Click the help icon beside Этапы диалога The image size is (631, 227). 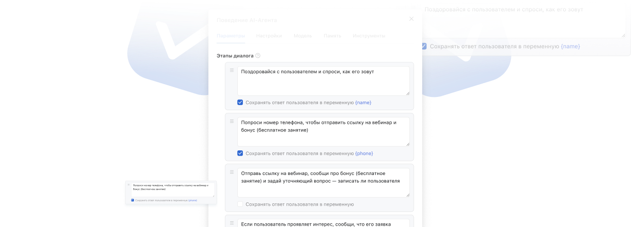click(x=258, y=55)
